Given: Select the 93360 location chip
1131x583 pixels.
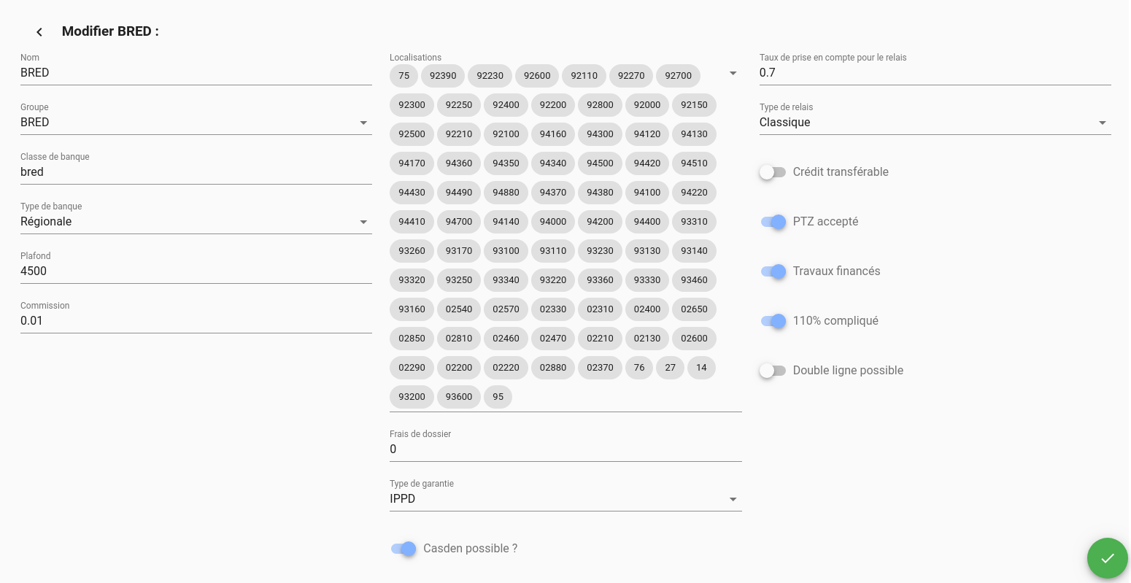Looking at the screenshot, I should [x=601, y=280].
